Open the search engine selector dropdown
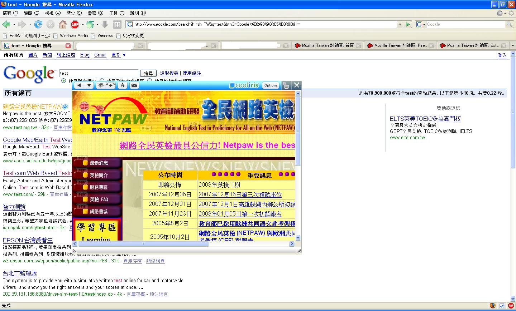Image resolution: width=516 pixels, height=311 pixels. coord(421,24)
